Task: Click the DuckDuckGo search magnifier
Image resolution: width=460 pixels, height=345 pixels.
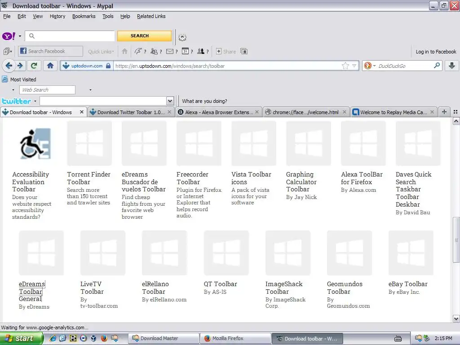Action: tap(437, 66)
